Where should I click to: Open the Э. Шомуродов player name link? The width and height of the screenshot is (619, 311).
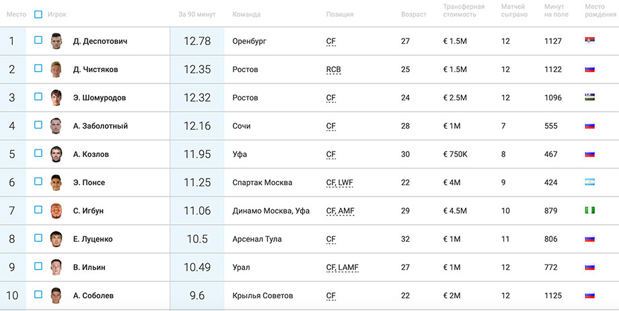tap(100, 98)
